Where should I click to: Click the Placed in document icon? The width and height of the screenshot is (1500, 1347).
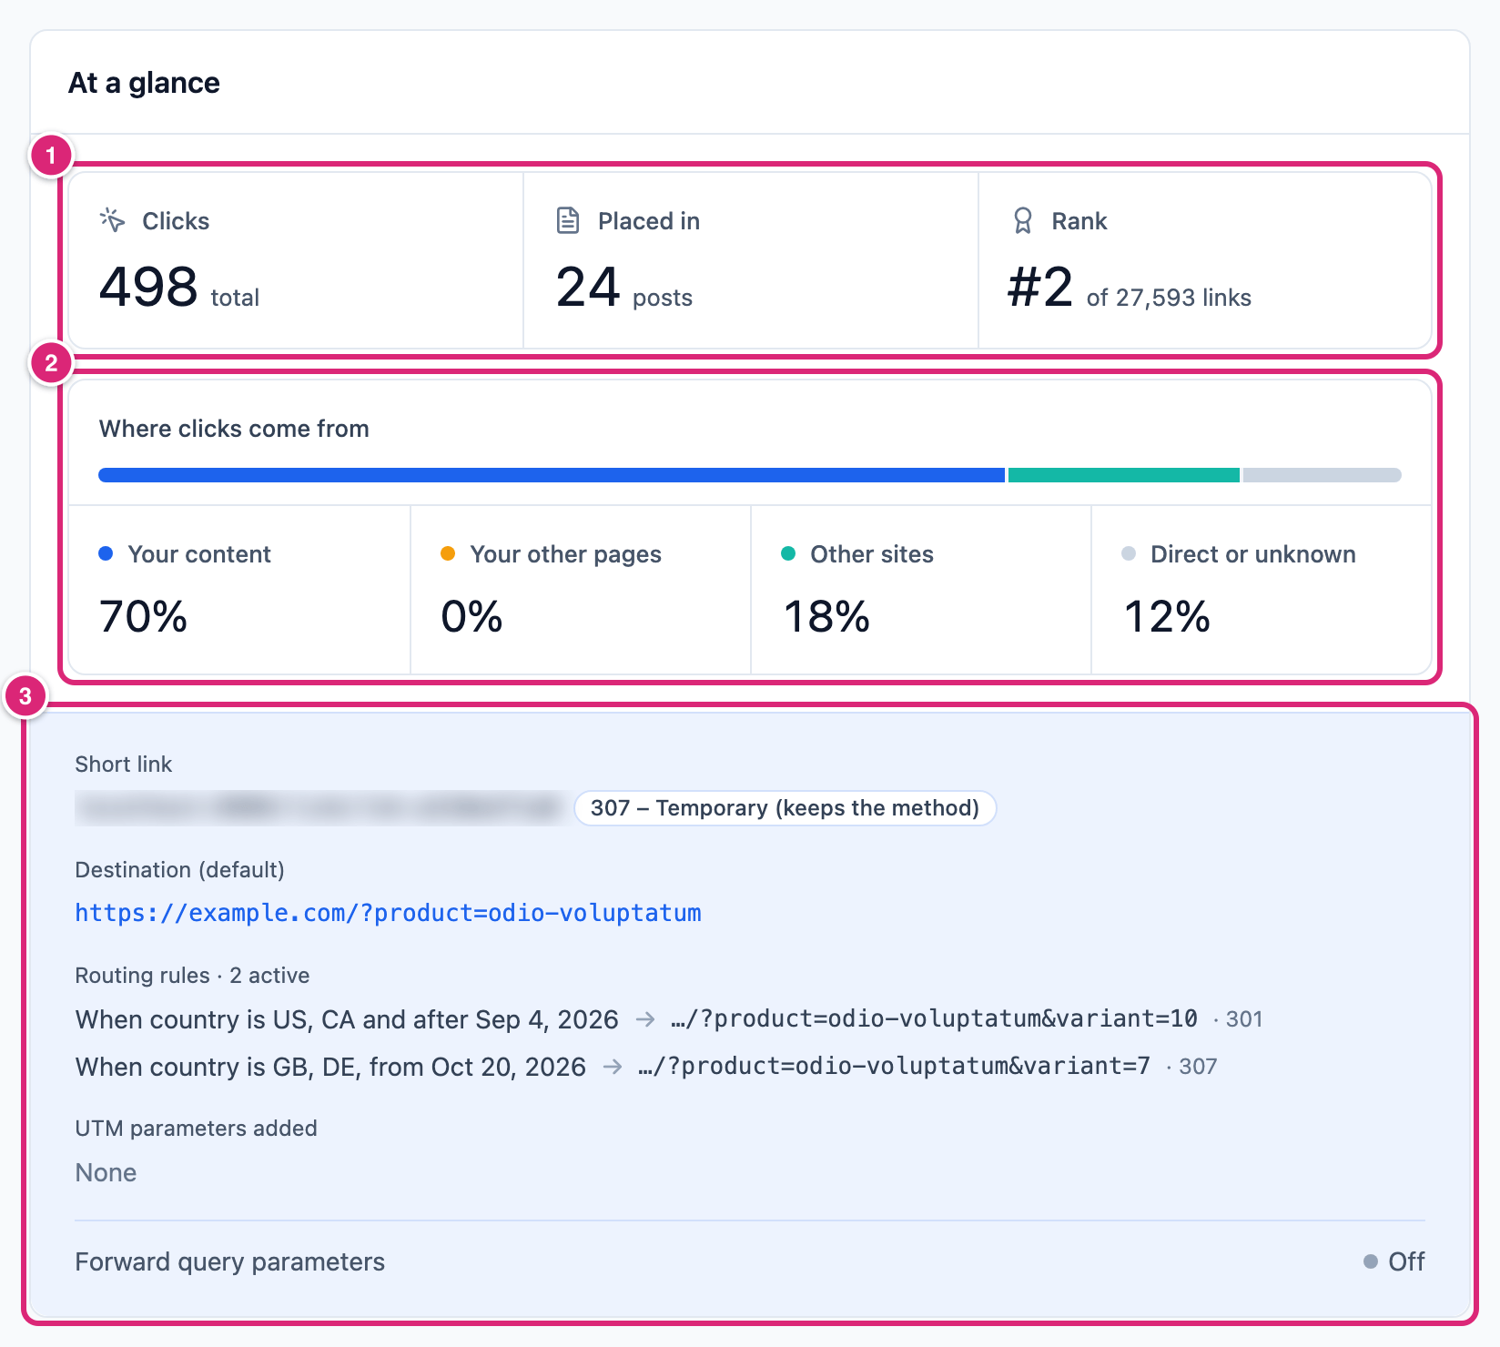click(x=568, y=220)
